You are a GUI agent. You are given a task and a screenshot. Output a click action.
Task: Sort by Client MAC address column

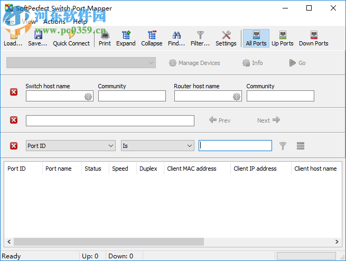197,169
